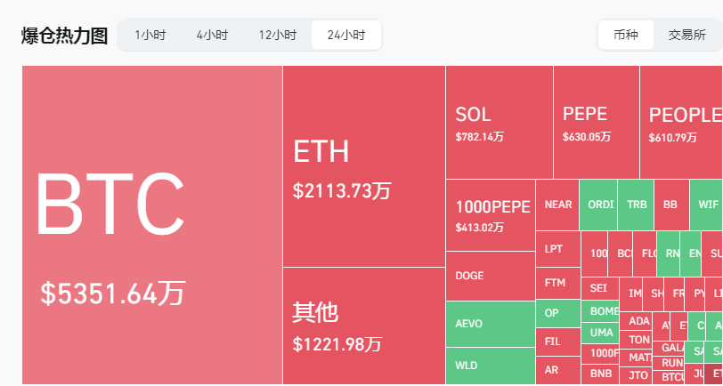
Task: Switch to the 4小时 time range
Action: [212, 35]
